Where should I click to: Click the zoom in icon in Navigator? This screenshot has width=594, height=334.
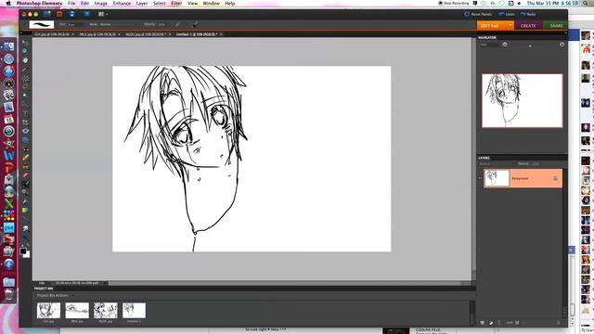click(562, 45)
